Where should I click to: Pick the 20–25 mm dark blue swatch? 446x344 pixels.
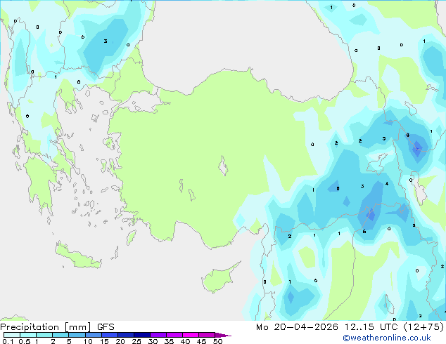click(126, 335)
